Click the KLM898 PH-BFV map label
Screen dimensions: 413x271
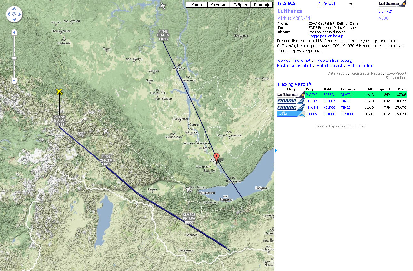pos(189,219)
